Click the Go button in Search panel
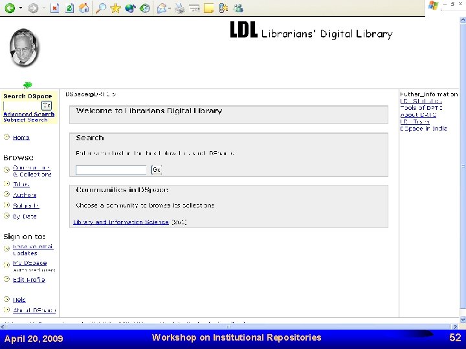Image resolution: width=466 pixels, height=349 pixels. pyautogui.click(x=157, y=170)
